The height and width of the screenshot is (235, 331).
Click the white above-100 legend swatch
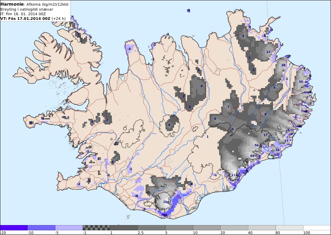[317, 228]
